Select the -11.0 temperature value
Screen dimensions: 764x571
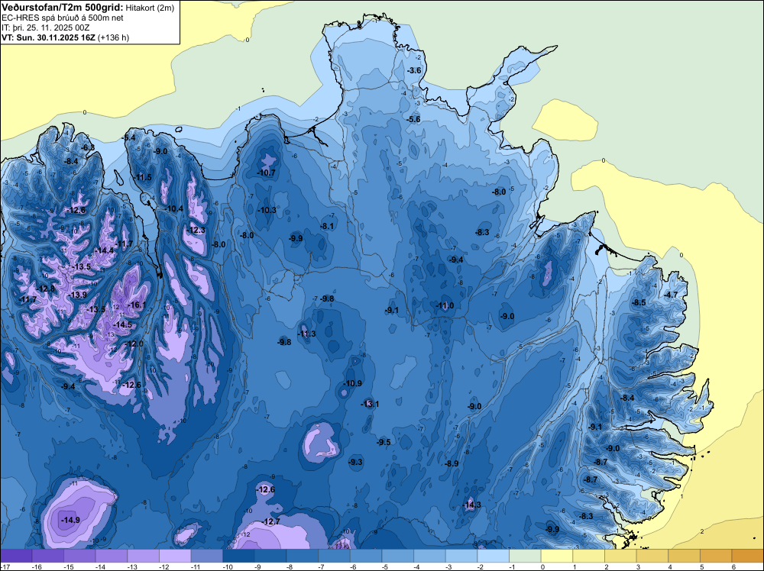(x=445, y=305)
